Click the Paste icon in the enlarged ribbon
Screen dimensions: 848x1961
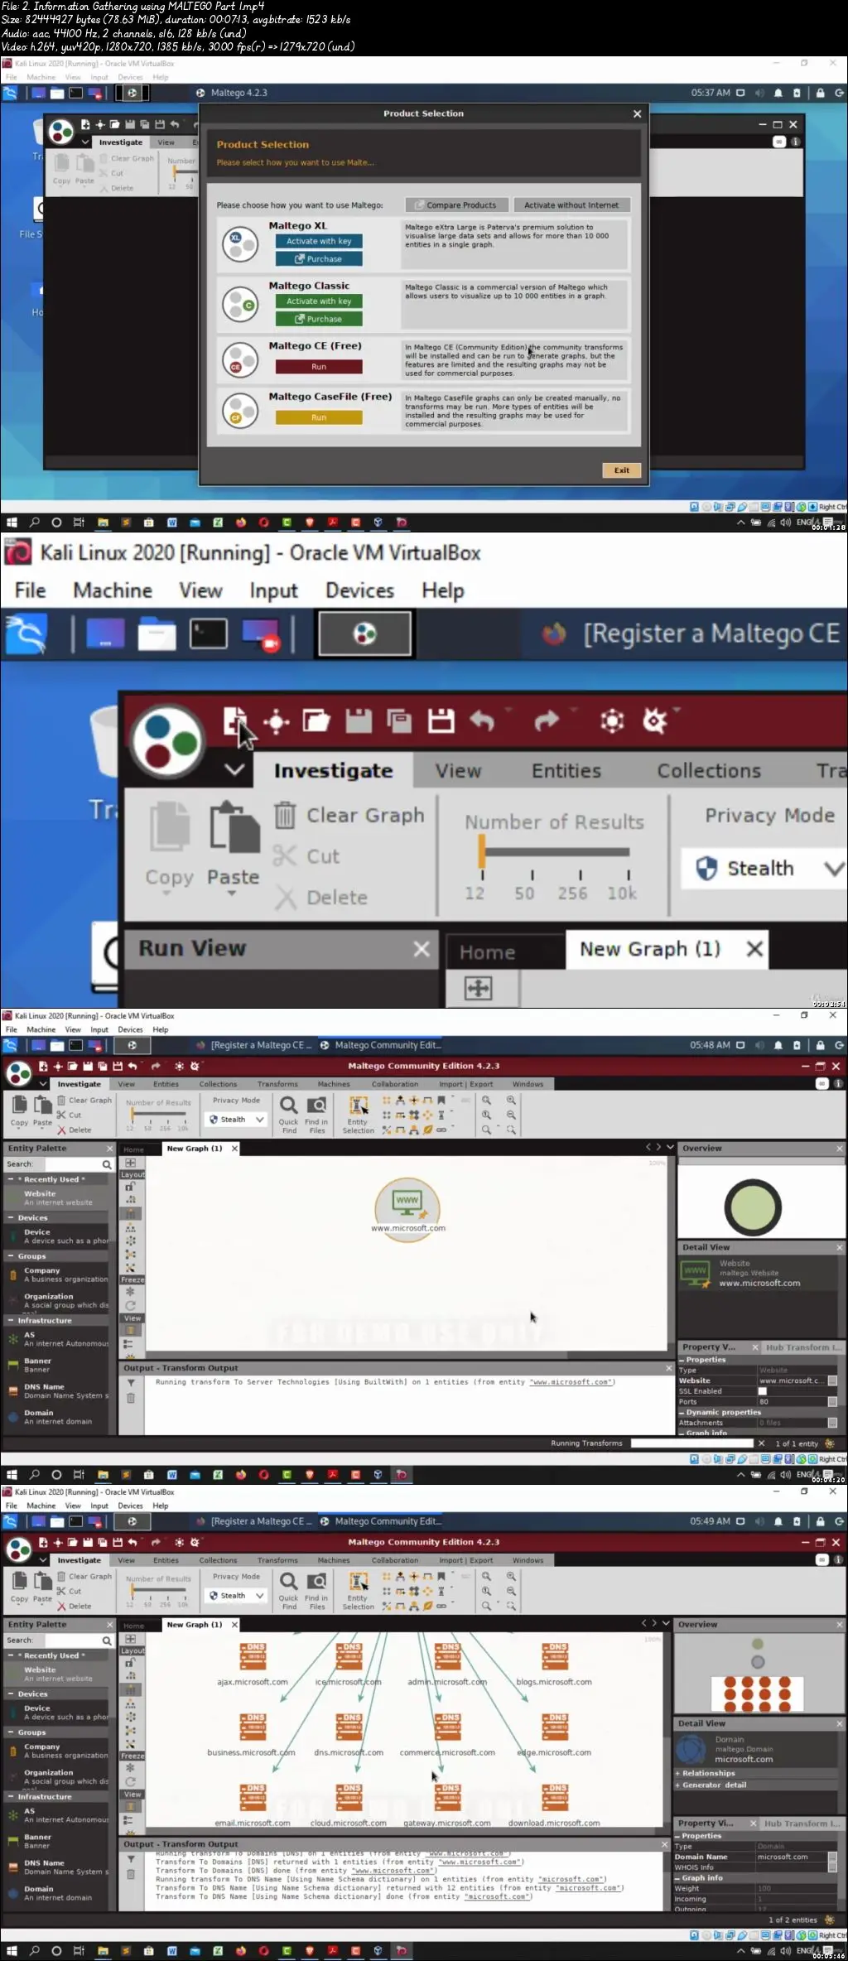(234, 828)
